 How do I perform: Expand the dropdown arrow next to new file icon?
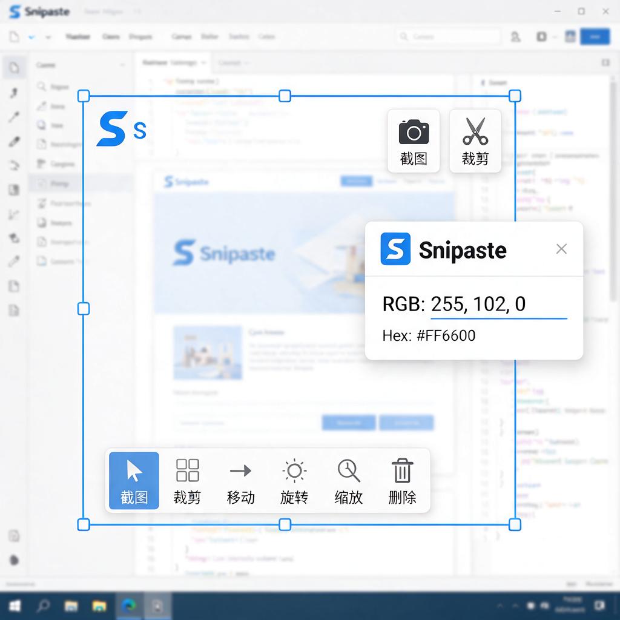[x=31, y=37]
